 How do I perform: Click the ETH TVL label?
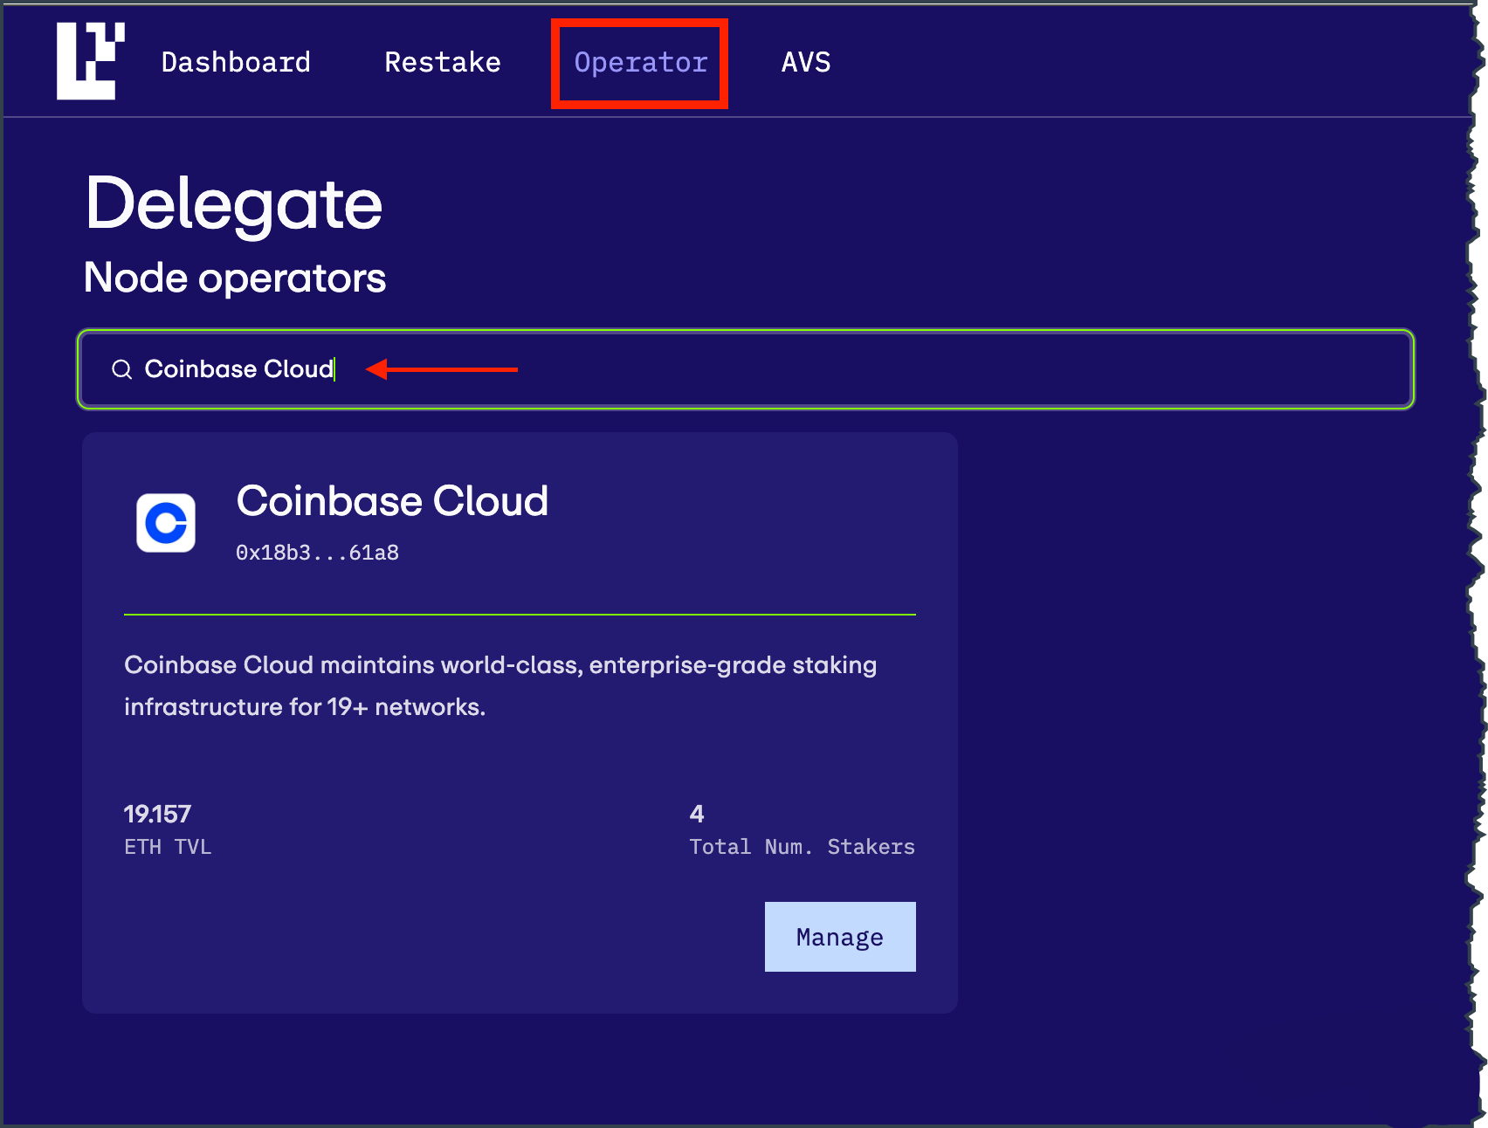coord(168,847)
